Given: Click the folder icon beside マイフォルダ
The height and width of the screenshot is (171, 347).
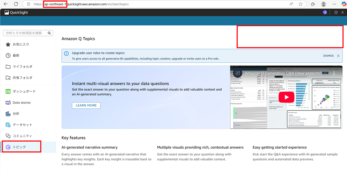Looking at the screenshot, I should [8, 67].
